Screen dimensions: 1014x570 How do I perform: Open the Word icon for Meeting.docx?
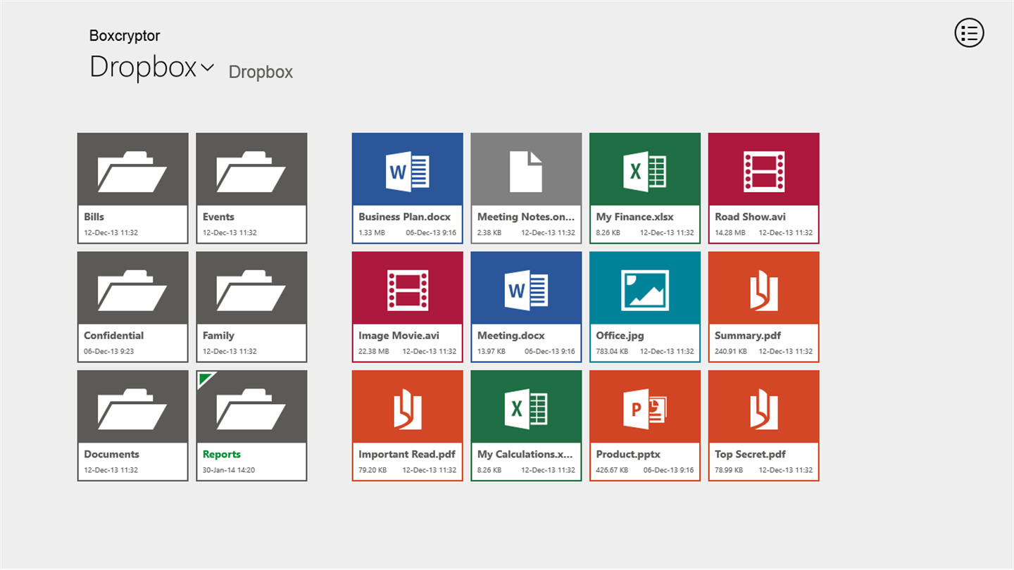[x=526, y=289]
